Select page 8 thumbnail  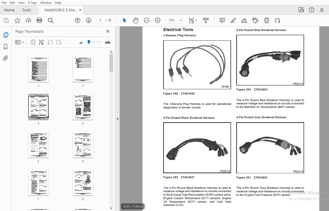tap(83, 183)
